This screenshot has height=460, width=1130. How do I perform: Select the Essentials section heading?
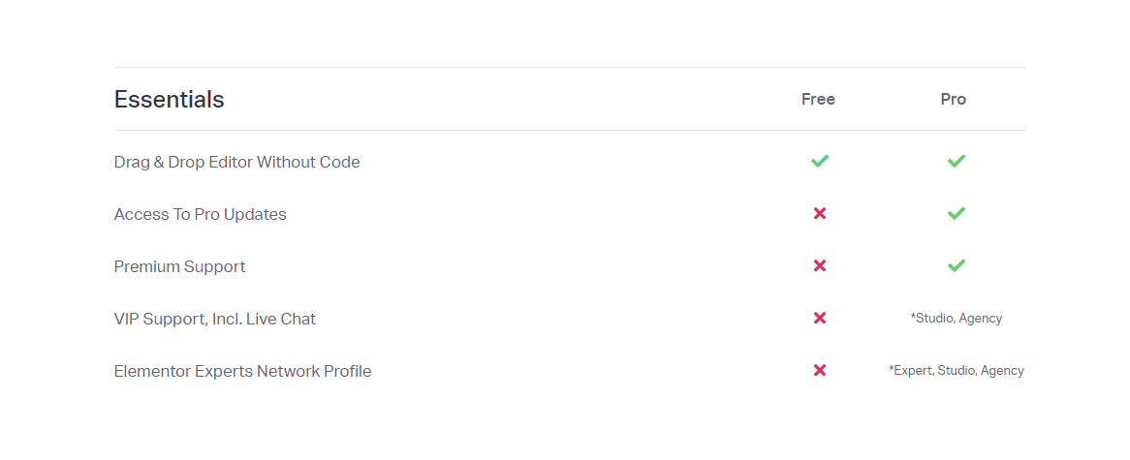coord(170,100)
